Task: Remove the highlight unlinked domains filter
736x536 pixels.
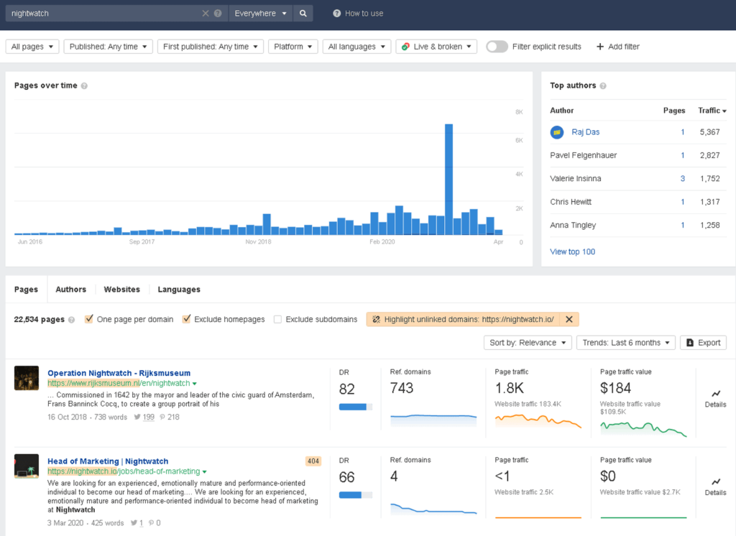Action: 569,319
